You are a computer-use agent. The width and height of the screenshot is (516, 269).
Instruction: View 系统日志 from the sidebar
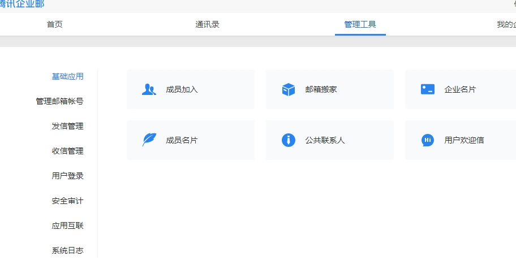pyautogui.click(x=67, y=250)
